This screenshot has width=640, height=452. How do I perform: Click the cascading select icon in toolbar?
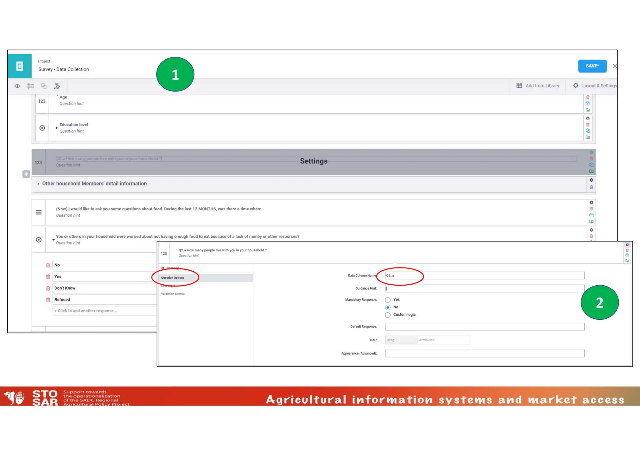(x=57, y=86)
